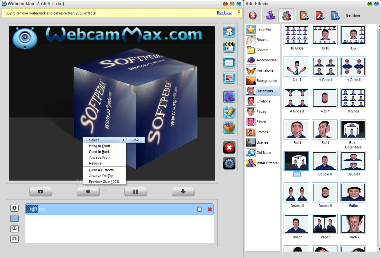Open the Select submenu
The image size is (381, 258).
pyautogui.click(x=104, y=140)
